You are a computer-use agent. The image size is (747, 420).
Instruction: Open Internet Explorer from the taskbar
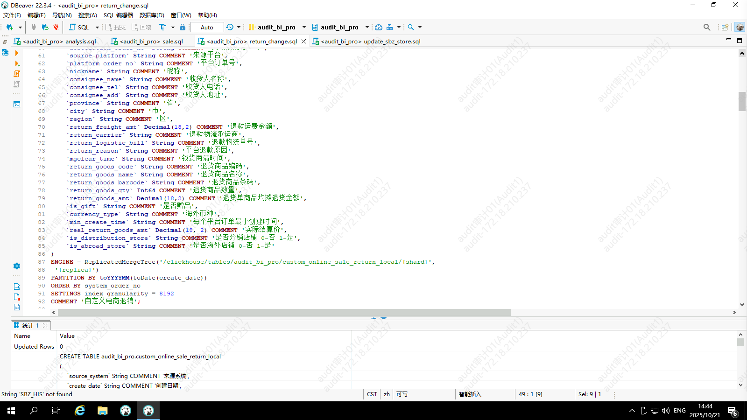(x=80, y=411)
